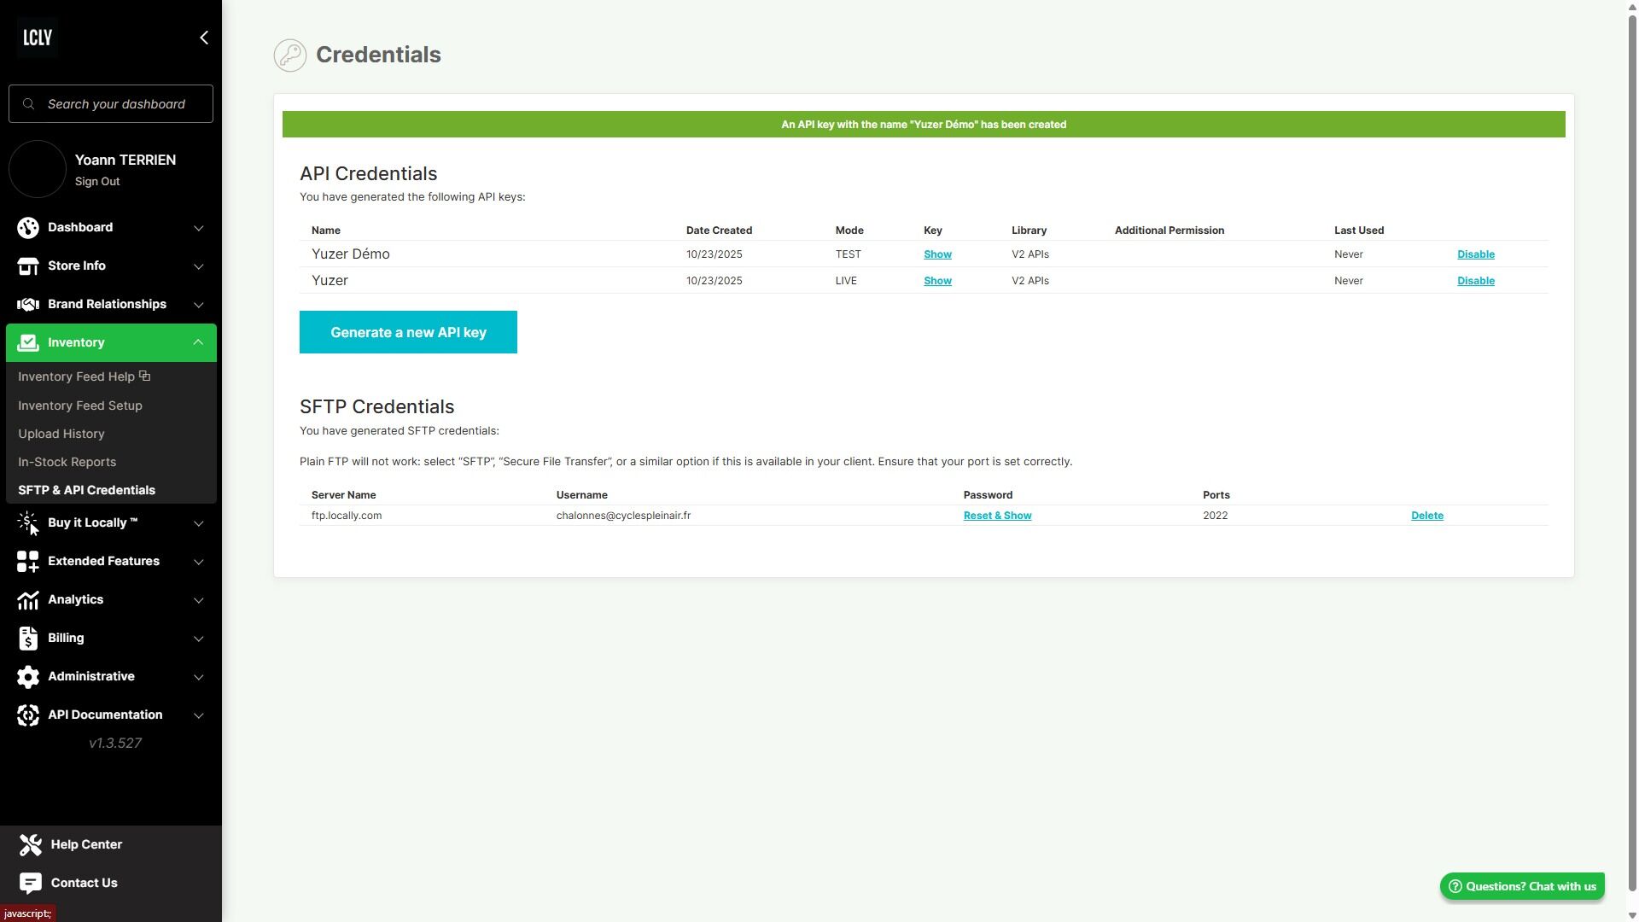This screenshot has width=1639, height=922.
Task: Click the Billing invoice icon
Action: (28, 639)
